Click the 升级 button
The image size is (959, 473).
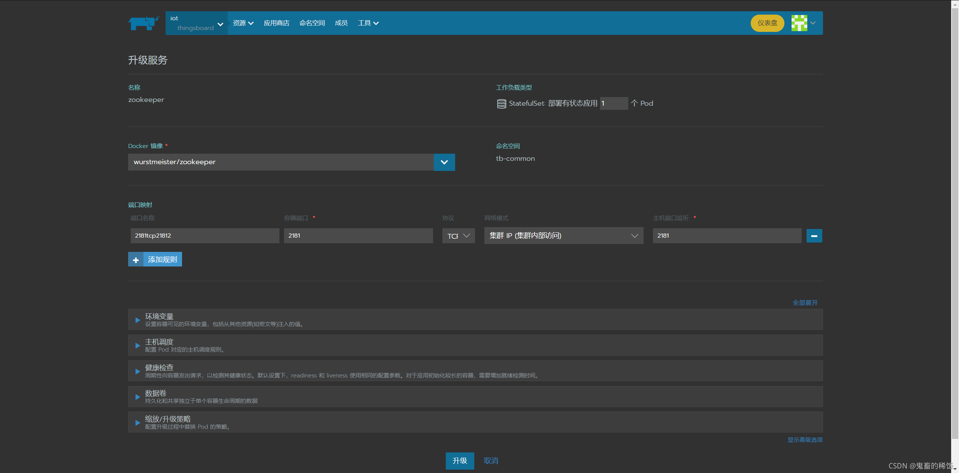click(460, 461)
